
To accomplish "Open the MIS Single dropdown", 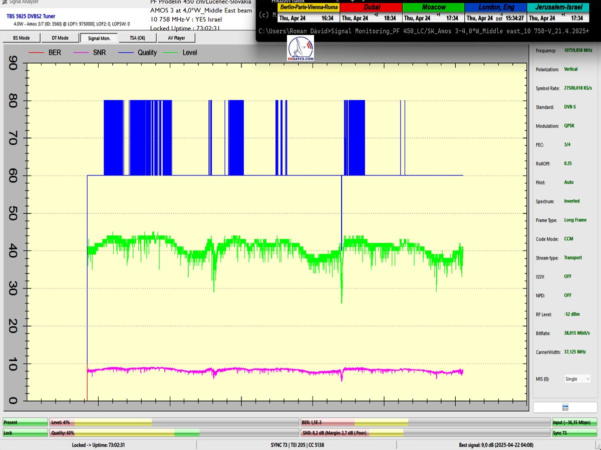I will click(x=577, y=379).
